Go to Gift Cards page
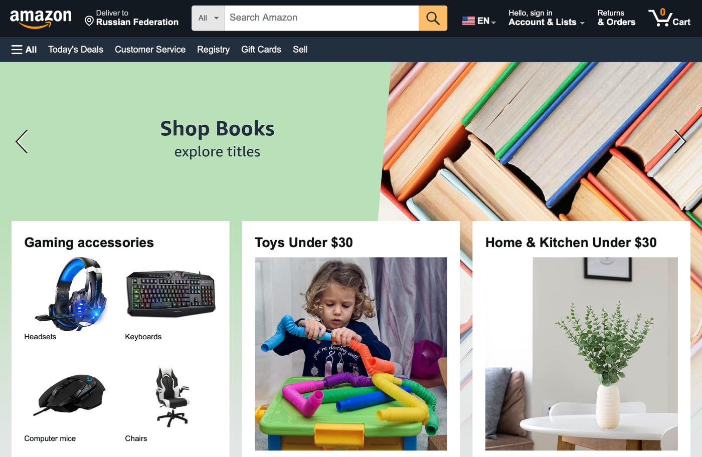This screenshot has width=702, height=457. click(x=261, y=50)
